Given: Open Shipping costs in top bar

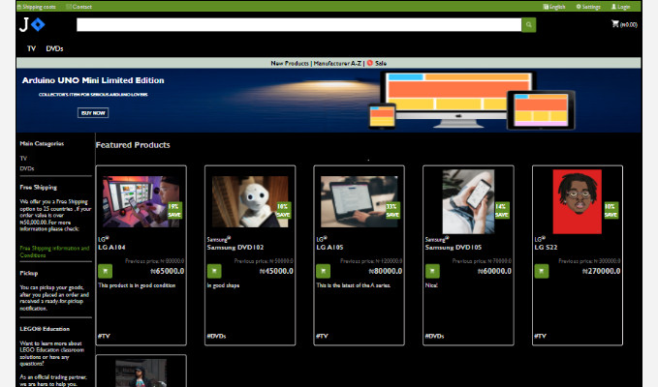Looking at the screenshot, I should 36,7.
